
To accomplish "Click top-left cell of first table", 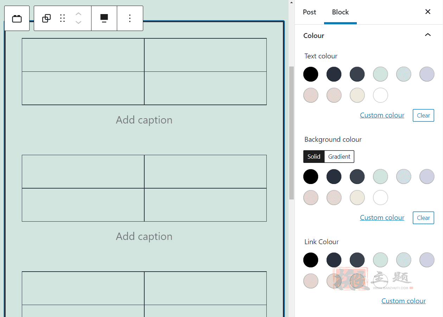I will point(83,55).
